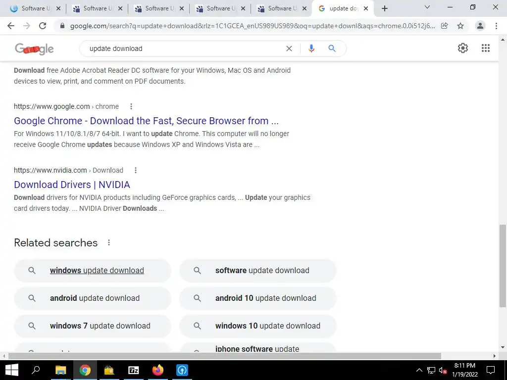Click the Chrome taskbar icon

click(85, 370)
